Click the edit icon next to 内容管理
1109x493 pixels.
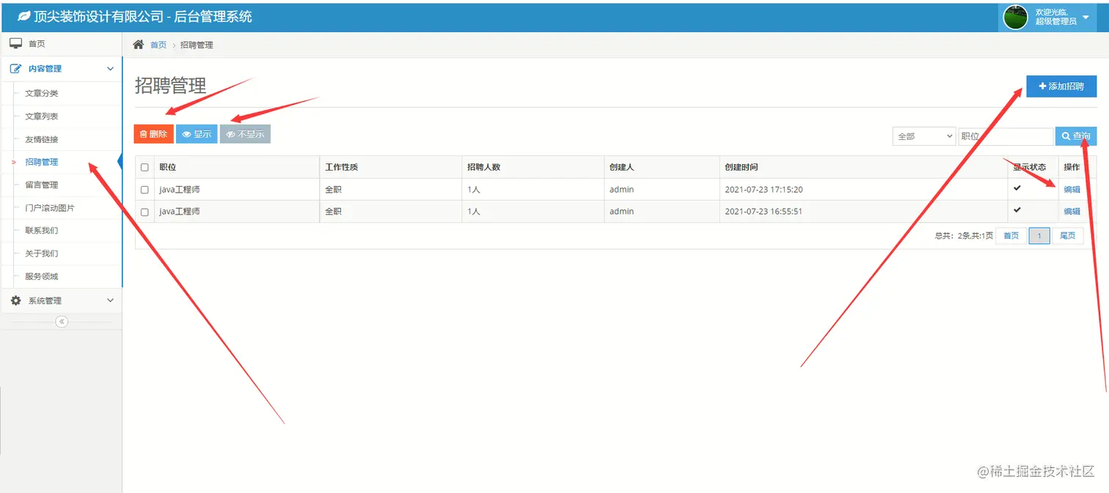click(15, 69)
